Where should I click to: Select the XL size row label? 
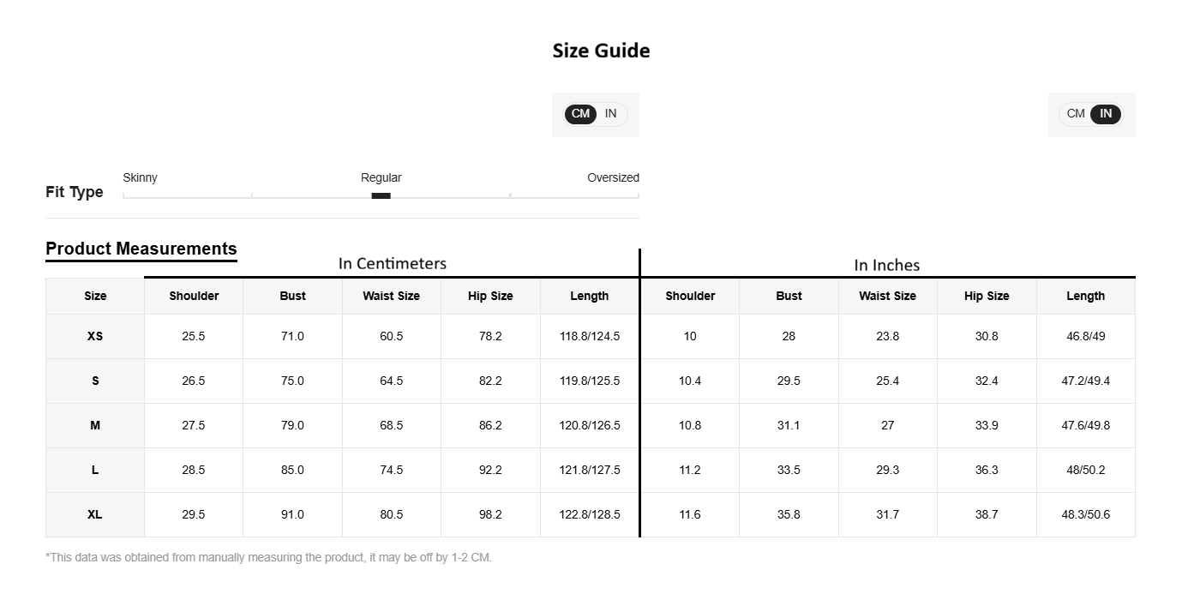pyautogui.click(x=95, y=514)
